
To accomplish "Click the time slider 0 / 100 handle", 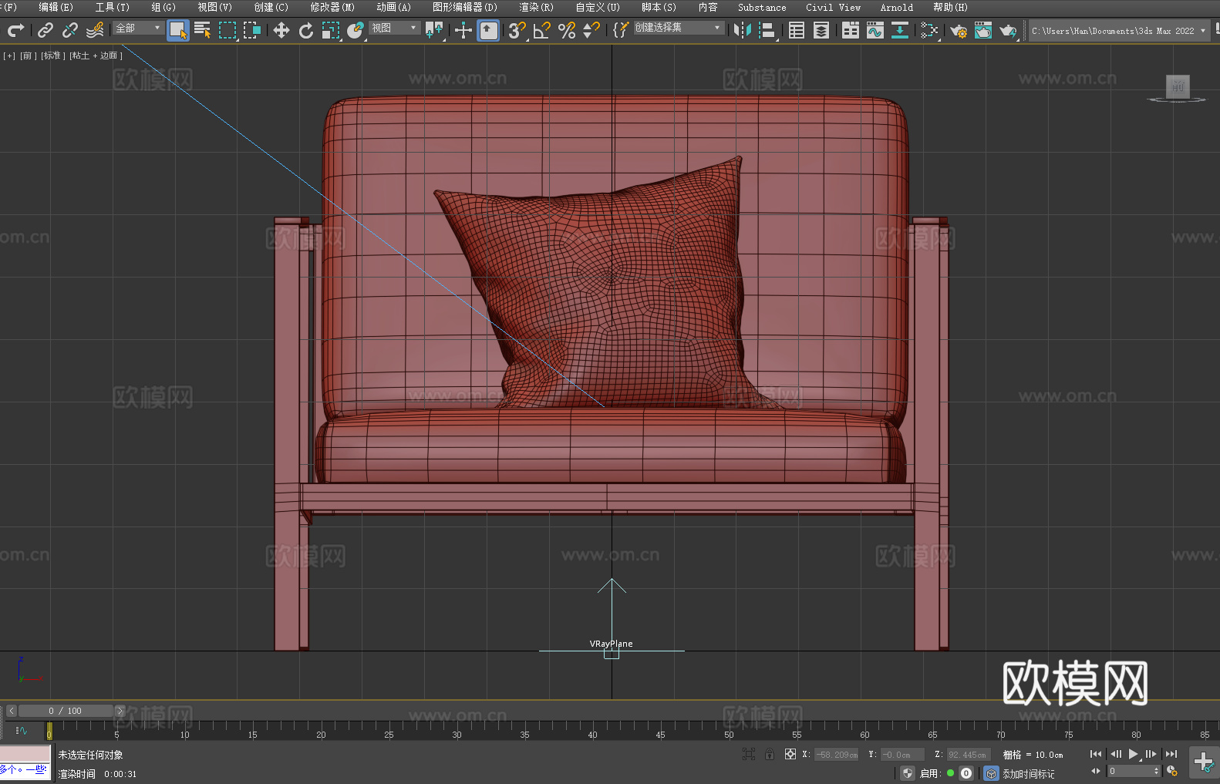I will point(66,711).
